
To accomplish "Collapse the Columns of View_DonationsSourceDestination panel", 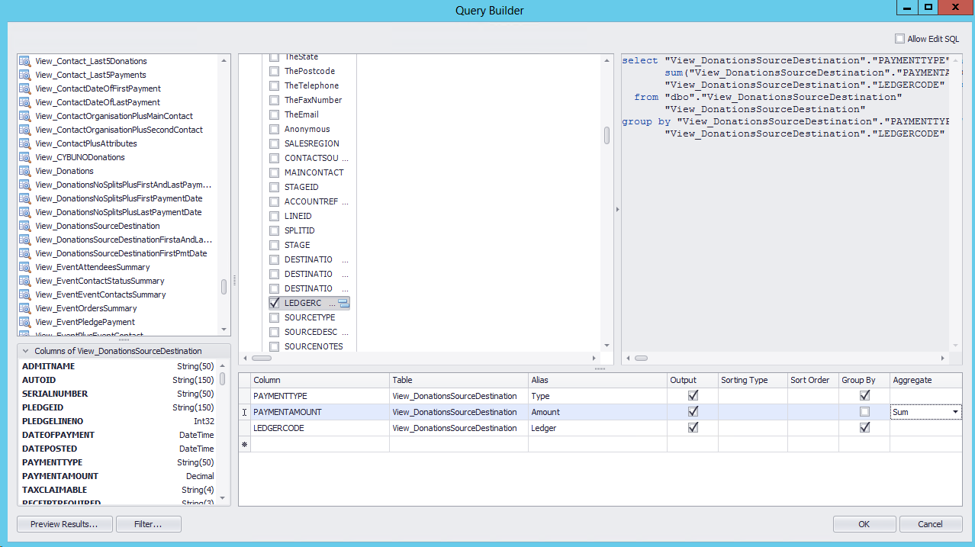I will pyautogui.click(x=26, y=351).
